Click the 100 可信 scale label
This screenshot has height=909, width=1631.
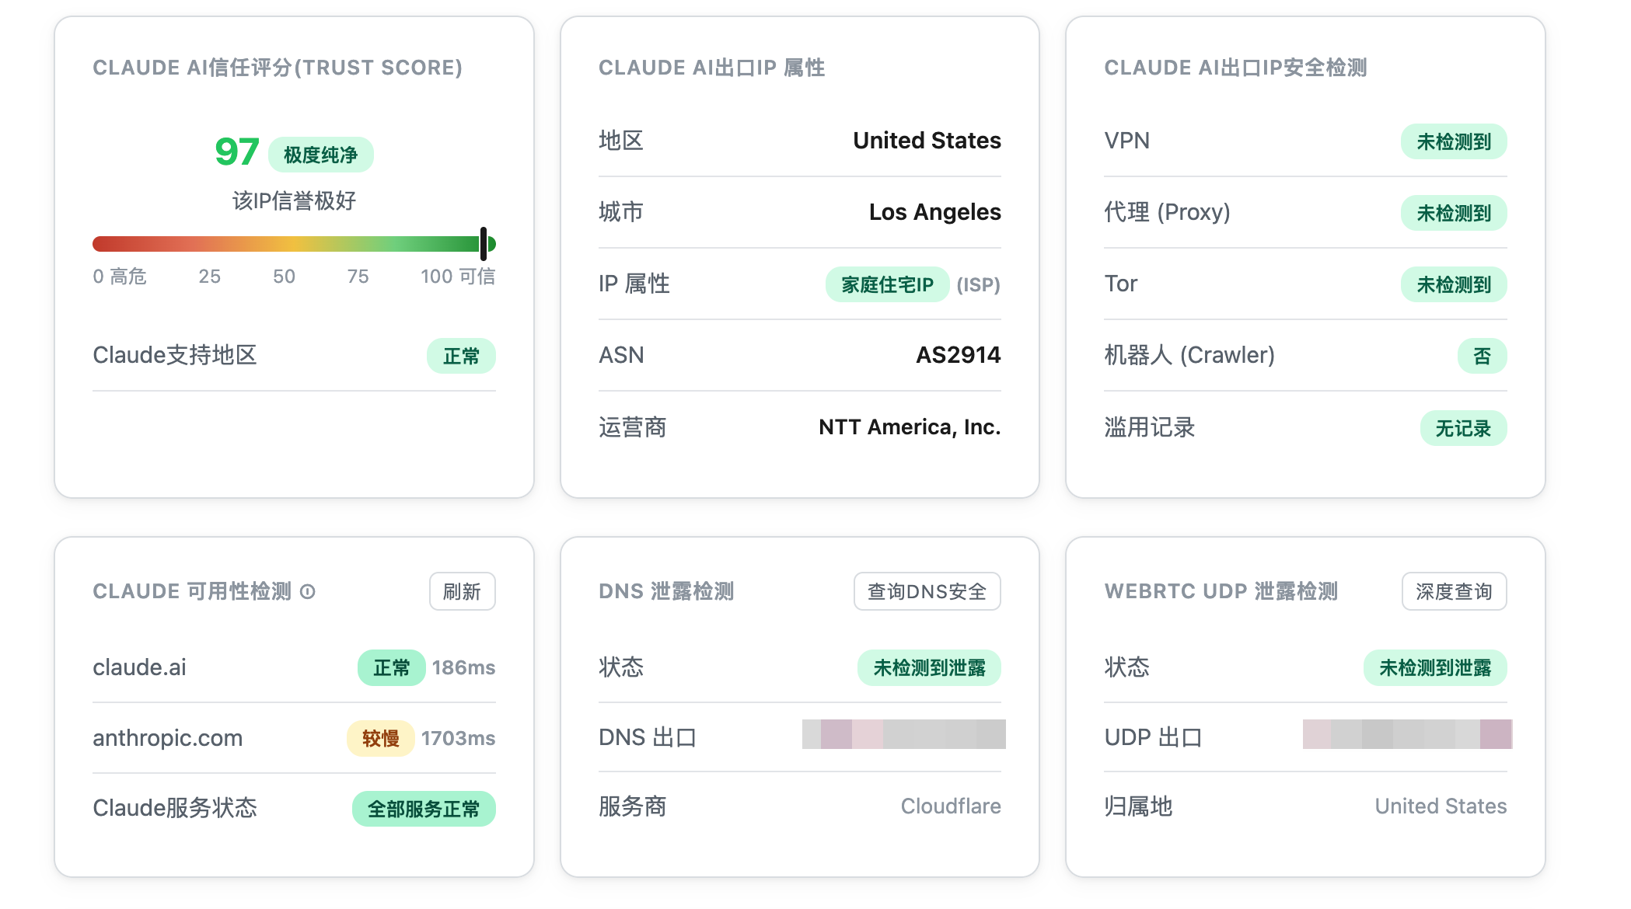(458, 277)
